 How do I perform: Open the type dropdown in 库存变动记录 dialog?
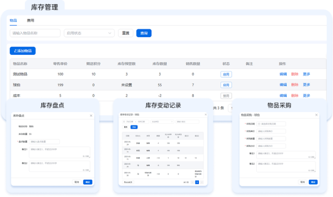point(162,122)
